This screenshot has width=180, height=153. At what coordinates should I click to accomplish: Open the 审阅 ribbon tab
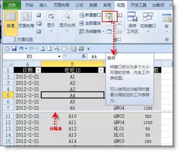[x=107, y=5]
